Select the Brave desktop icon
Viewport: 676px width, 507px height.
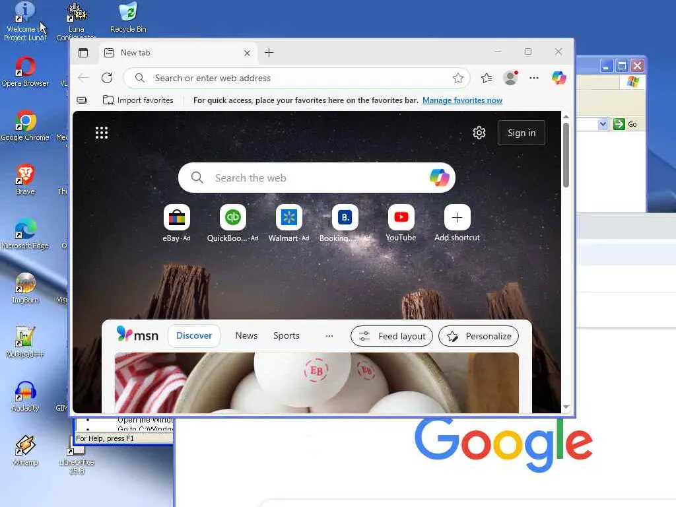[x=25, y=180]
